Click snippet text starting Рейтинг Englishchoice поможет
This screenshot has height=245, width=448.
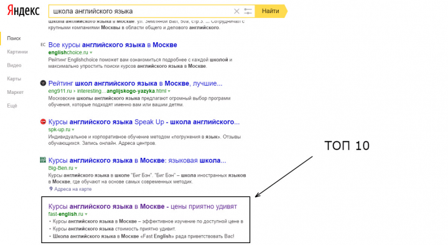pyautogui.click(x=140, y=63)
